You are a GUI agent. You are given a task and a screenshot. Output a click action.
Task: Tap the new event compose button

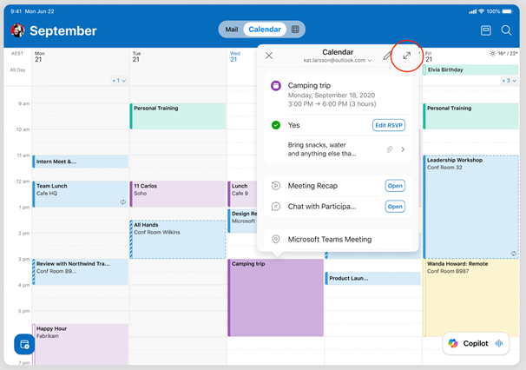pos(24,345)
